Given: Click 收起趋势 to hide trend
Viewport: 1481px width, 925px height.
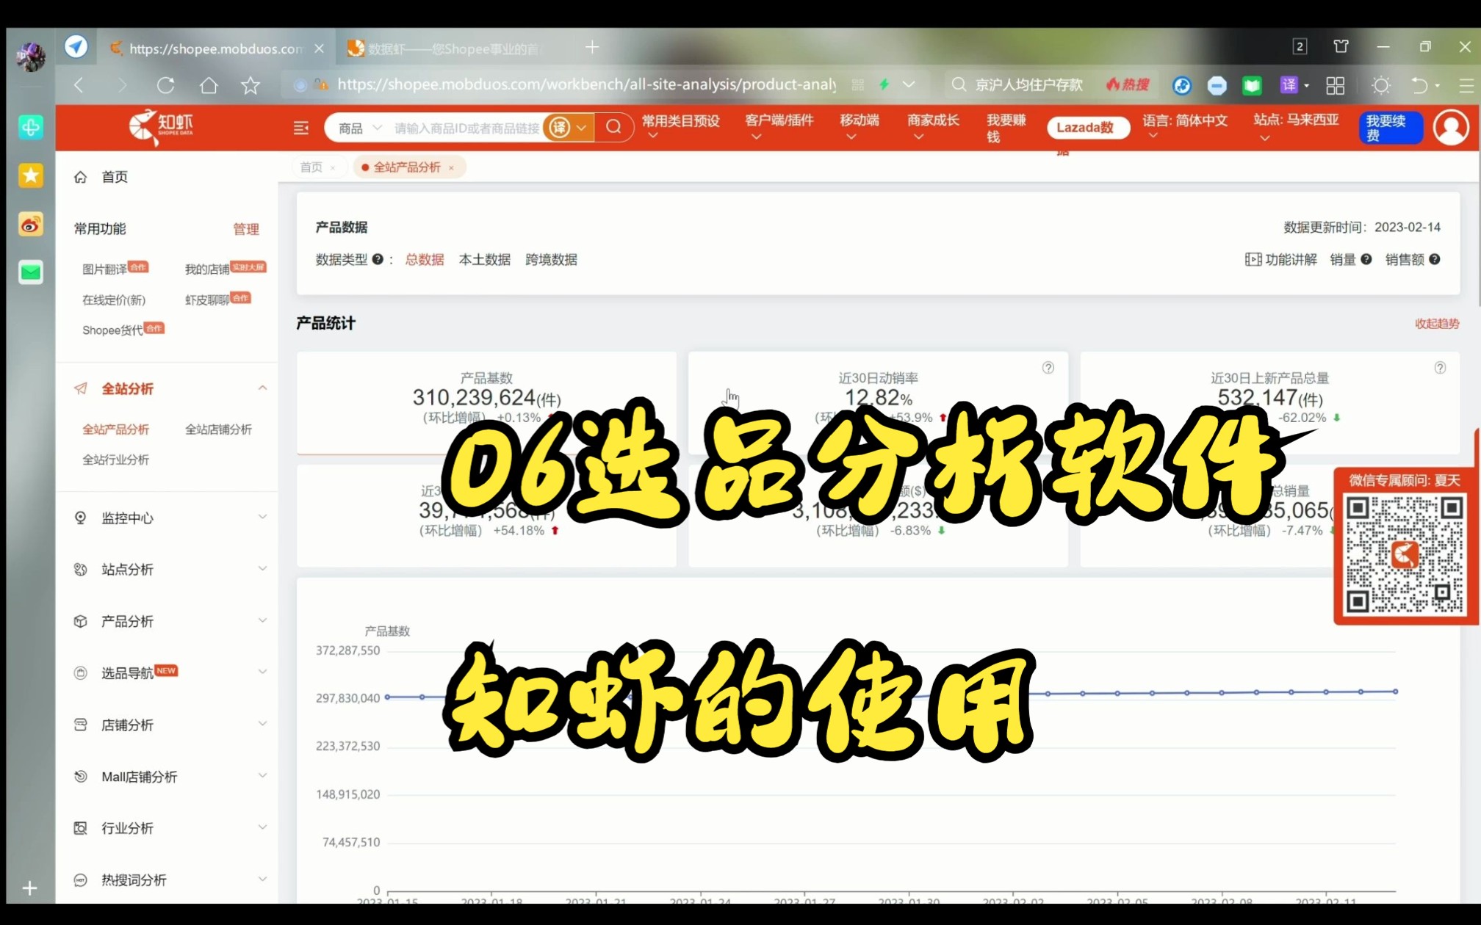Looking at the screenshot, I should (1437, 324).
